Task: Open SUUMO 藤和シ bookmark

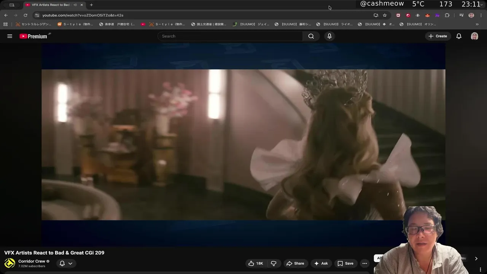Action: 293,24
